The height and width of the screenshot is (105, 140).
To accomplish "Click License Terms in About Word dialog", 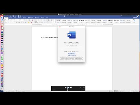I will point(71,54).
